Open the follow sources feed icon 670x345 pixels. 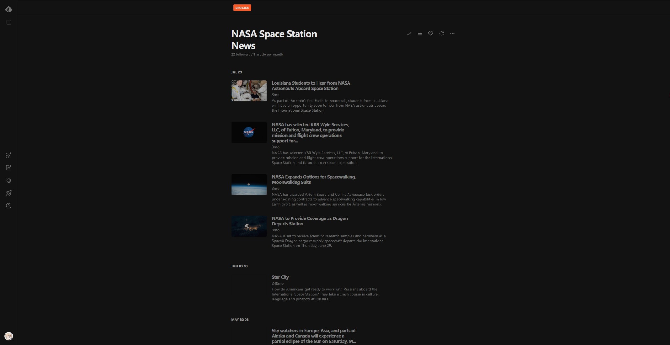click(x=9, y=155)
